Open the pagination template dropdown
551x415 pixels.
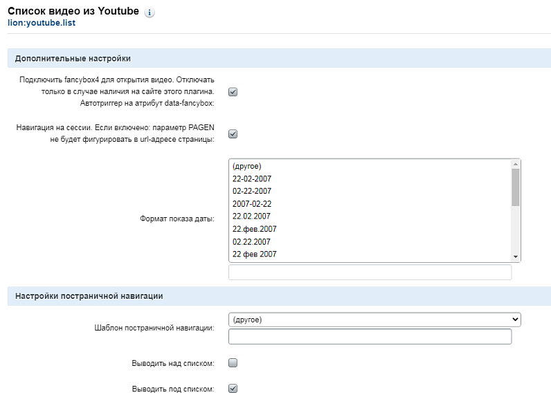pos(374,319)
